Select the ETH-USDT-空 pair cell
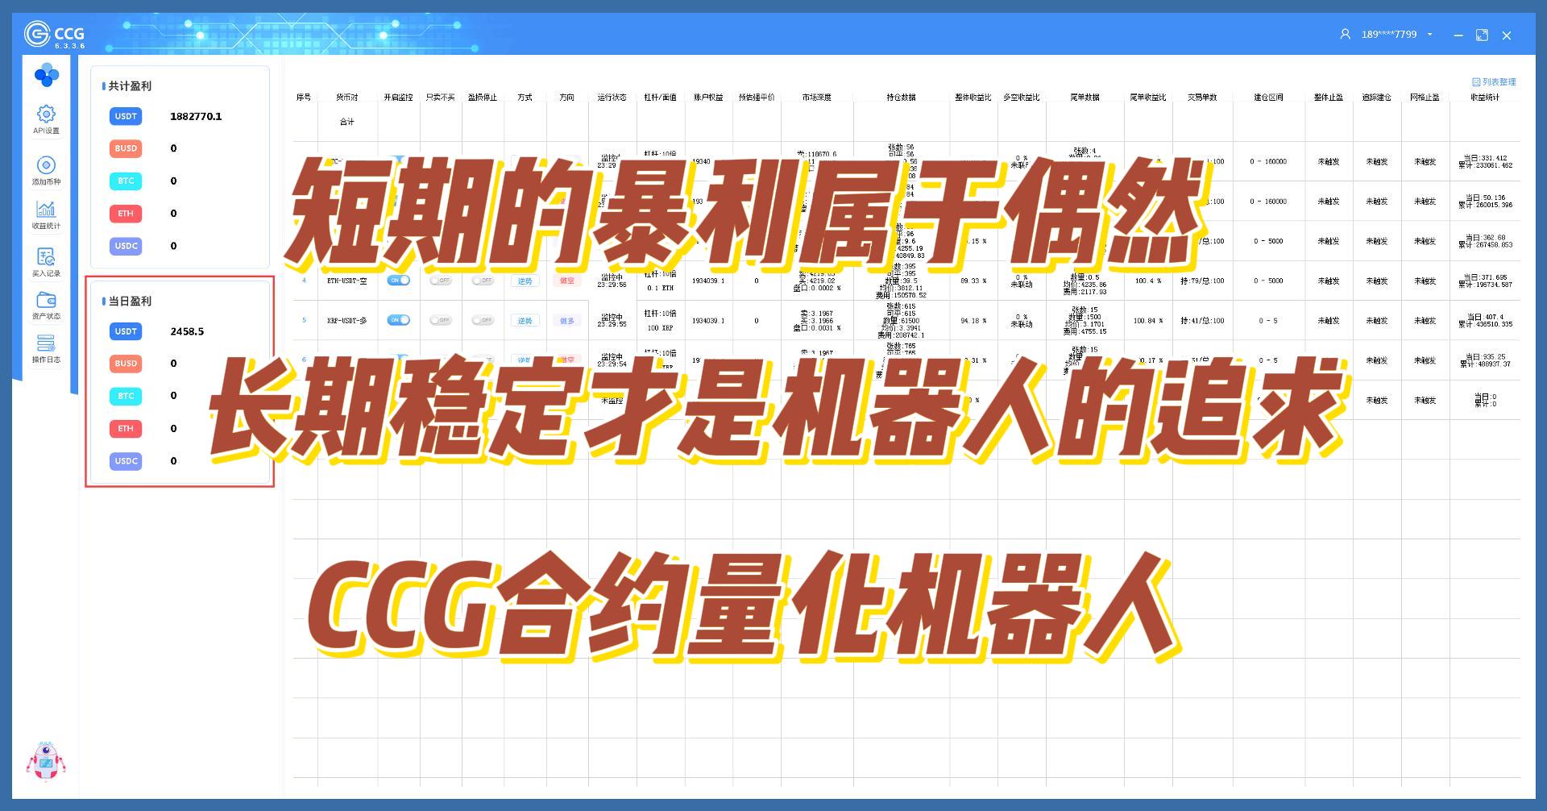This screenshot has width=1547, height=811. (x=347, y=281)
